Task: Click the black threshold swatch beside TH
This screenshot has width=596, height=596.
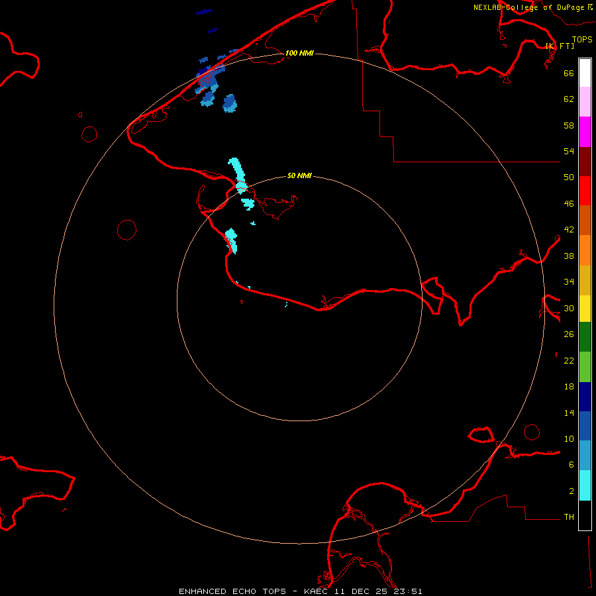Action: 585,515
